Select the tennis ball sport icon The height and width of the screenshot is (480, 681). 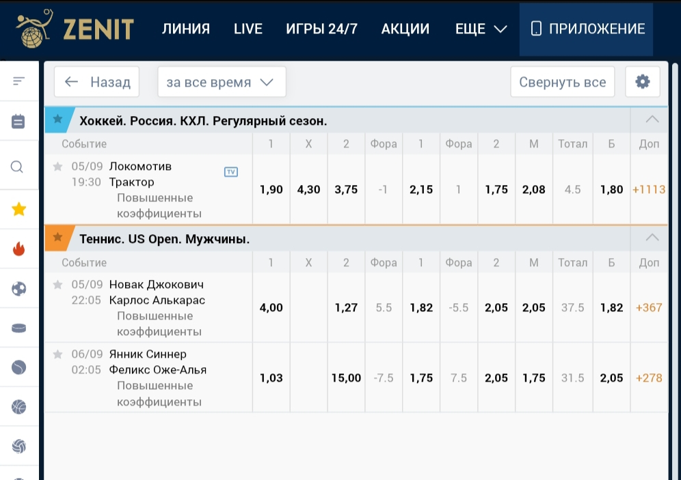click(18, 367)
